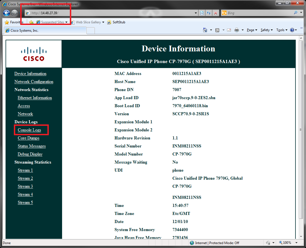Click the Cisco logo image
This screenshot has width=306, height=248.
(x=34, y=54)
